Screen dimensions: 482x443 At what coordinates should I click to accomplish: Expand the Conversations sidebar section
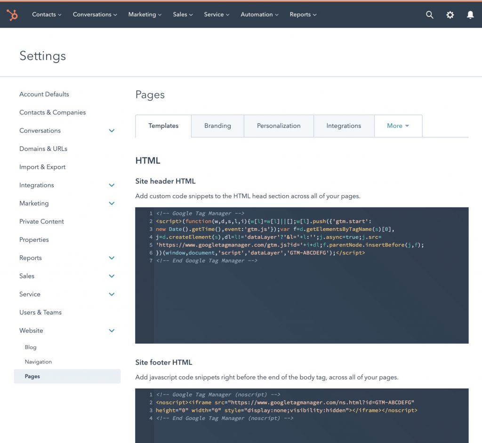point(112,130)
